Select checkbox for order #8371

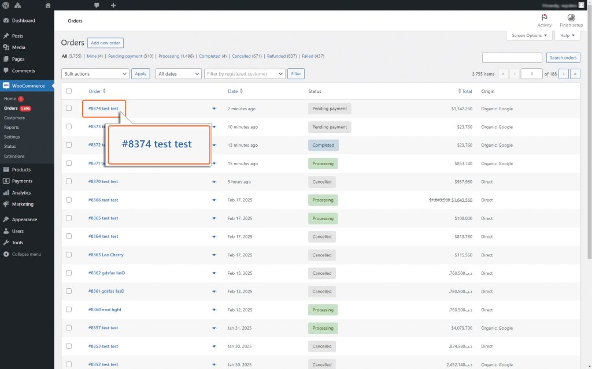point(69,163)
